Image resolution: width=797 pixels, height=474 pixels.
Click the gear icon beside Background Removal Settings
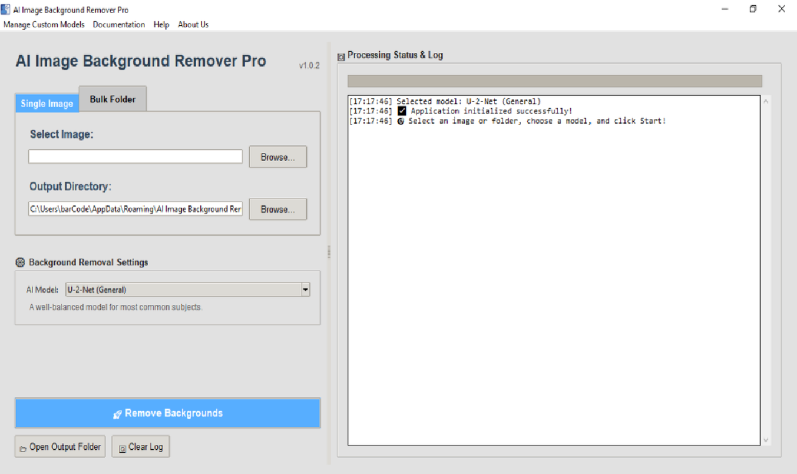click(x=20, y=263)
